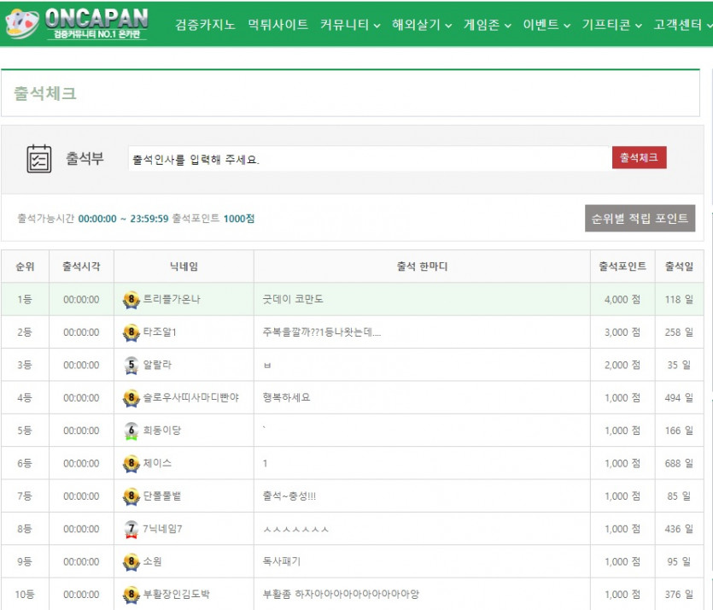Image resolution: width=713 pixels, height=610 pixels.
Task: Click level 6 badge beside 희동이당
Action: click(x=131, y=431)
